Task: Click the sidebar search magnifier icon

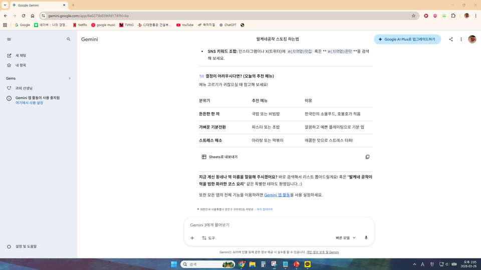Action: click(69, 39)
